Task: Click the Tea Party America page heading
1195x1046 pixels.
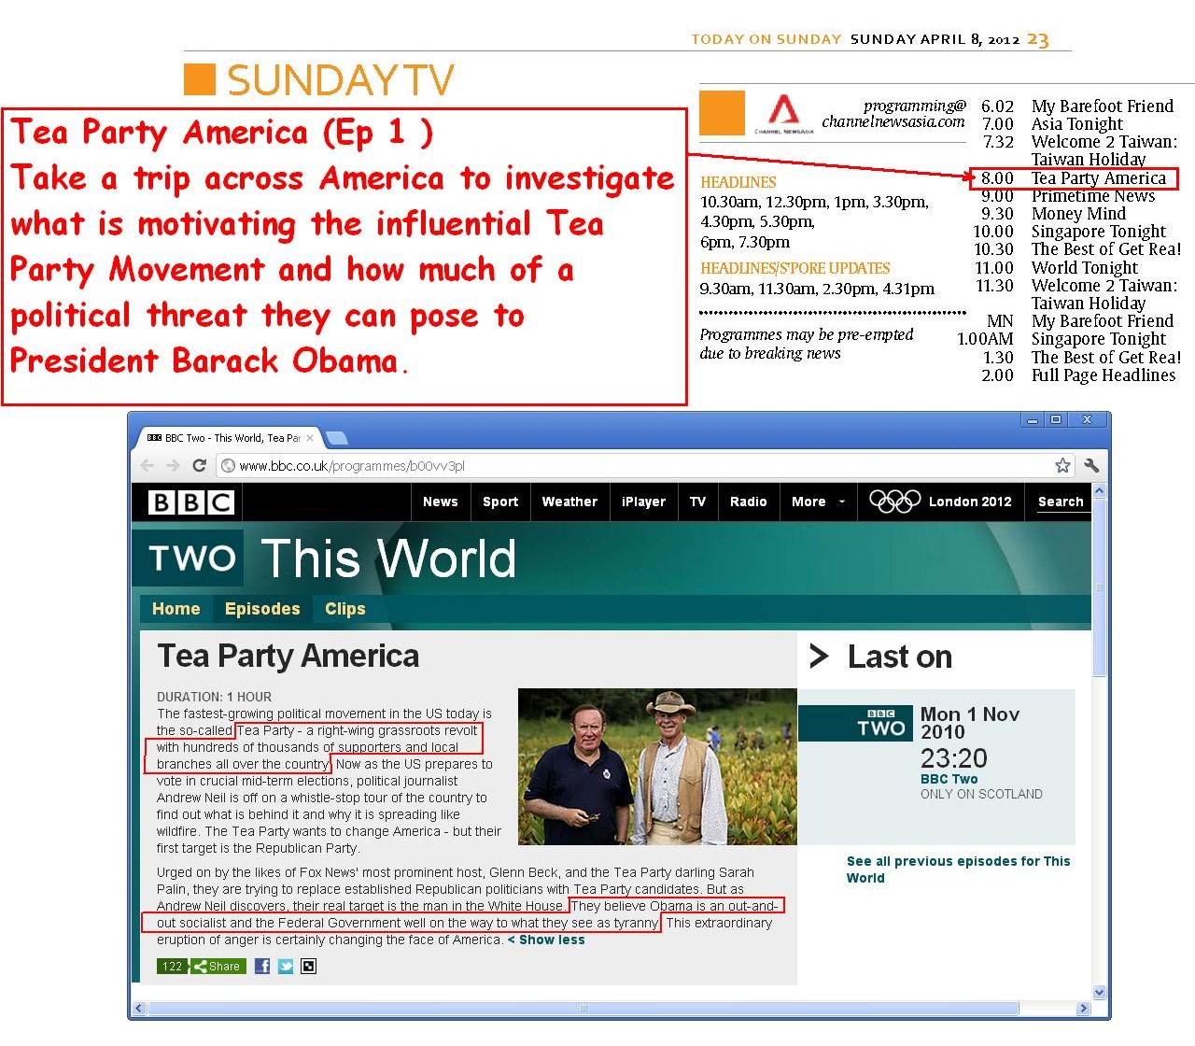Action: [x=288, y=656]
